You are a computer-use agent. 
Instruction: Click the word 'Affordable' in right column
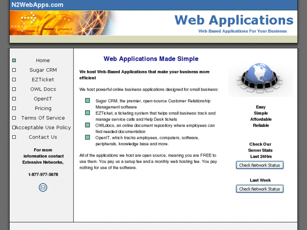261,119
